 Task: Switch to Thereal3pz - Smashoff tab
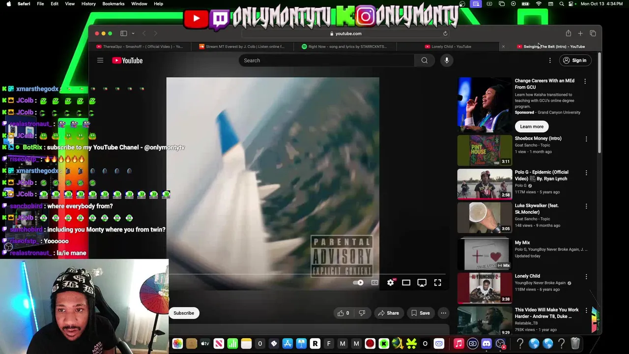140,47
